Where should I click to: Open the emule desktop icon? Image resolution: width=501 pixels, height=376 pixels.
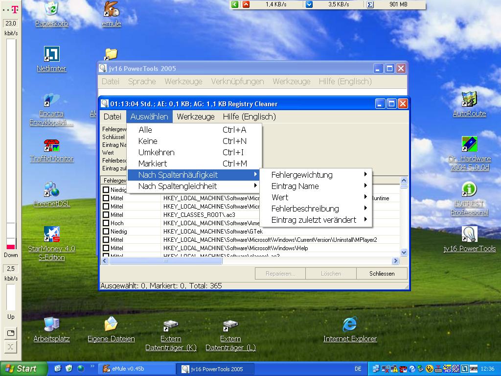pyautogui.click(x=111, y=14)
